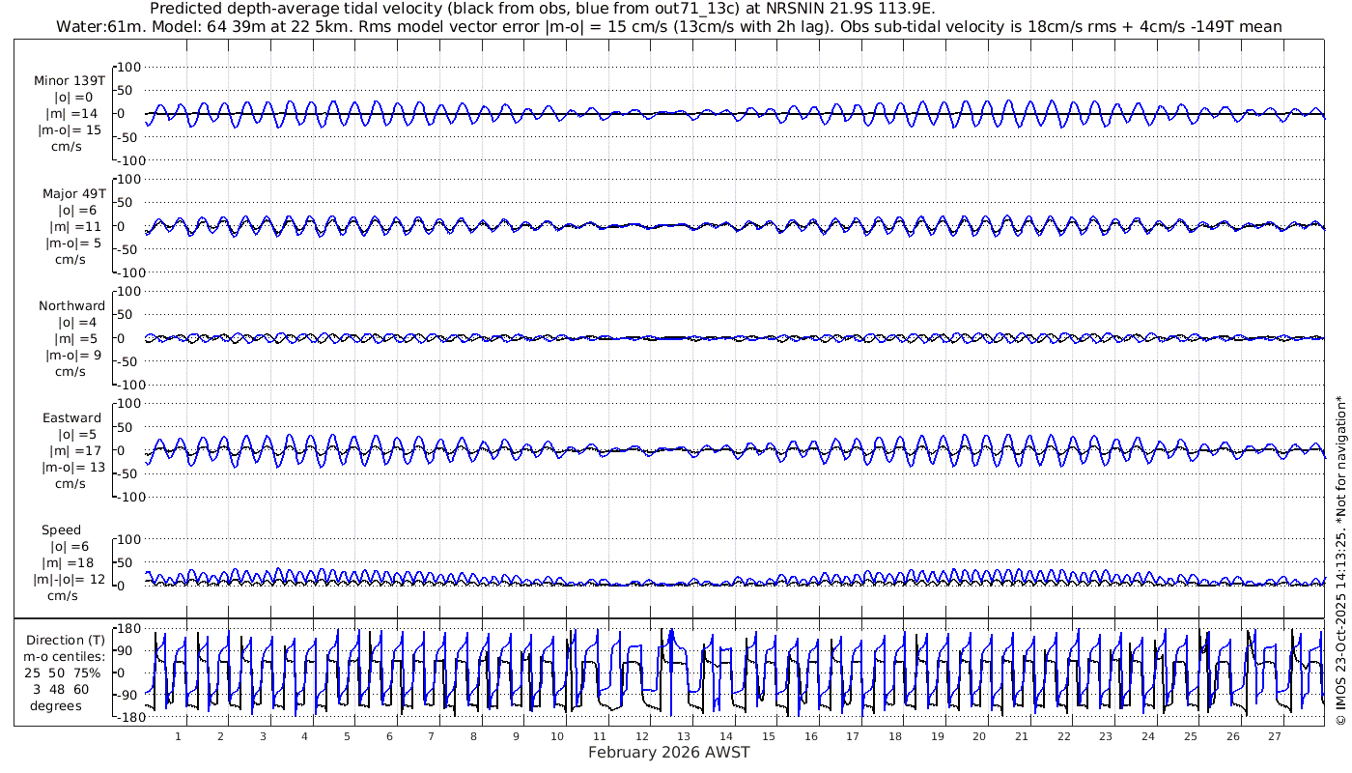This screenshot has width=1352, height=773.
Task: Select the "-90" tick of the Direction axis
Action: [128, 695]
